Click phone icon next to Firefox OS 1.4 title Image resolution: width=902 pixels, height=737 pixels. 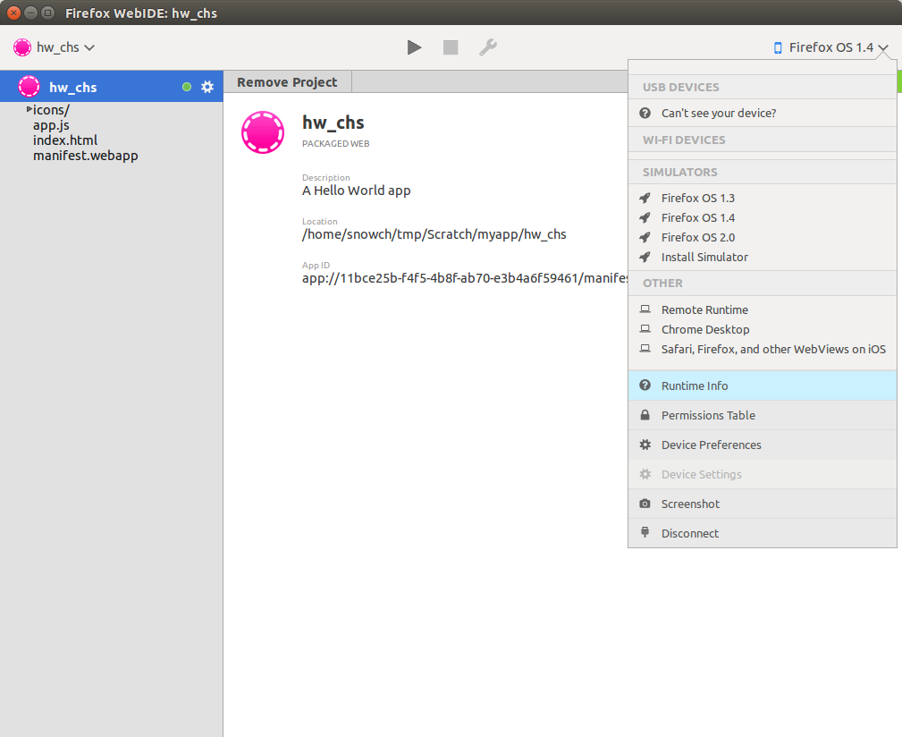pos(778,47)
